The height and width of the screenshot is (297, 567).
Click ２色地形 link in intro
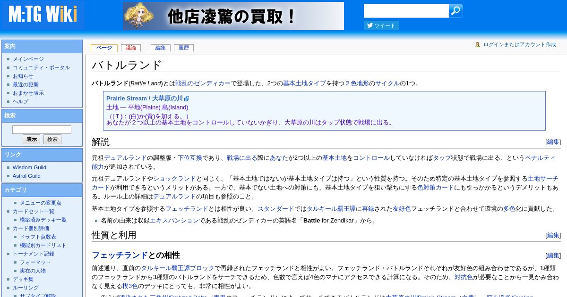357,83
